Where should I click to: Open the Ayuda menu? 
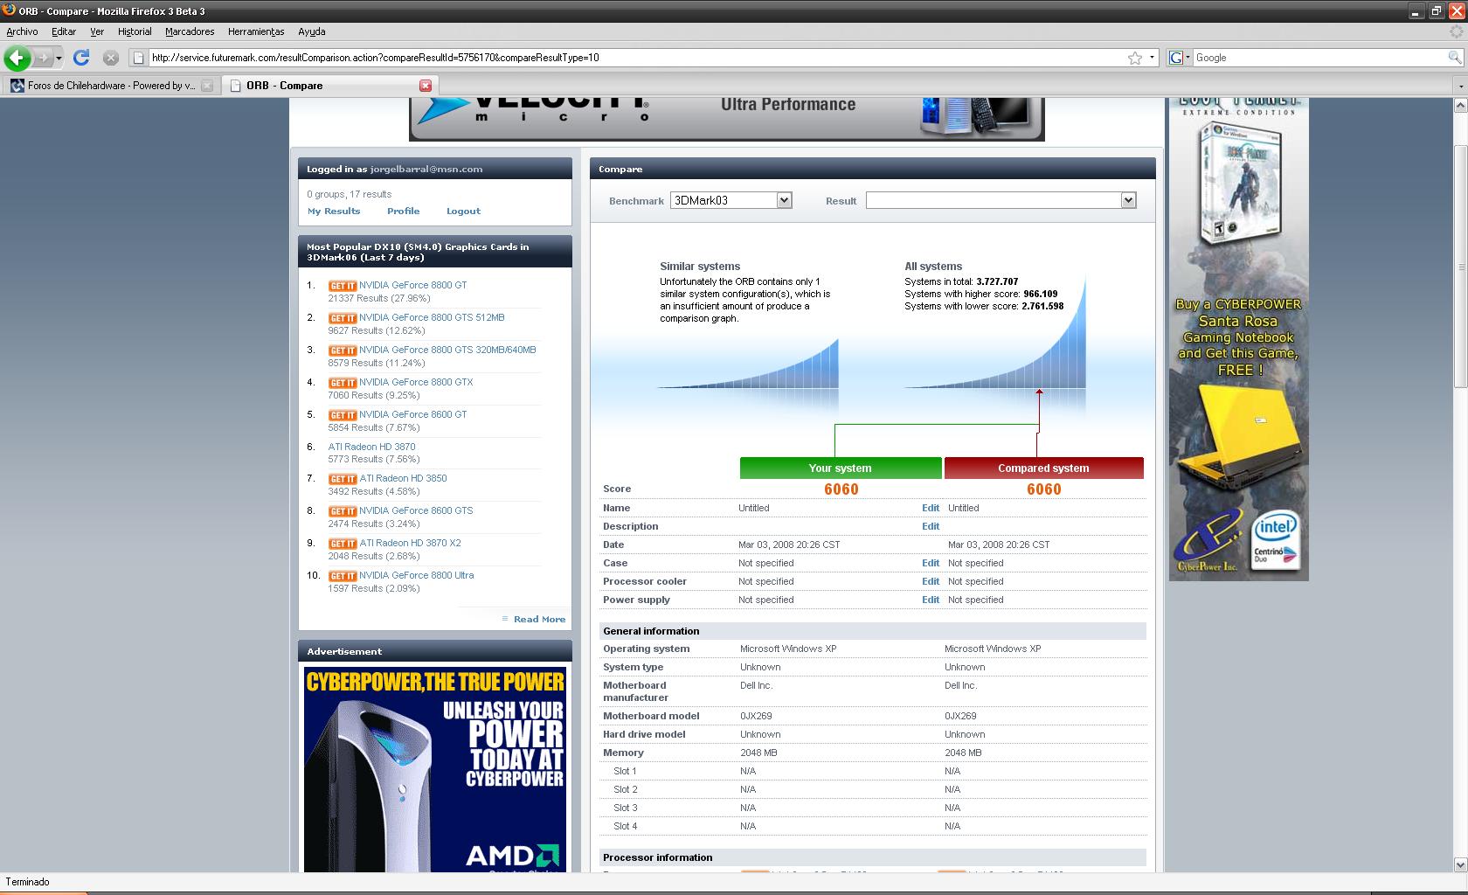click(312, 31)
